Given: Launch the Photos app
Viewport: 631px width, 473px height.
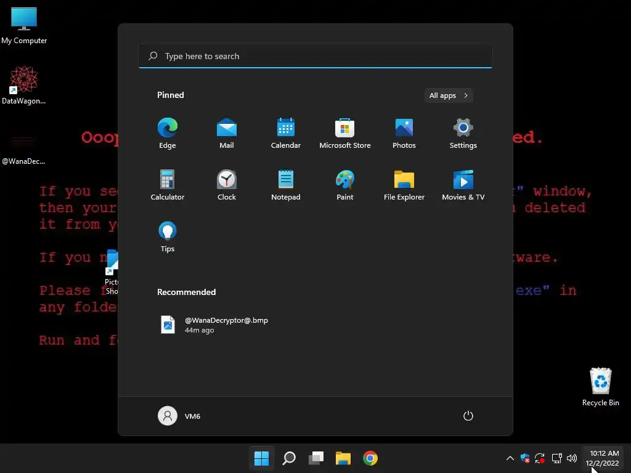Looking at the screenshot, I should point(404,134).
